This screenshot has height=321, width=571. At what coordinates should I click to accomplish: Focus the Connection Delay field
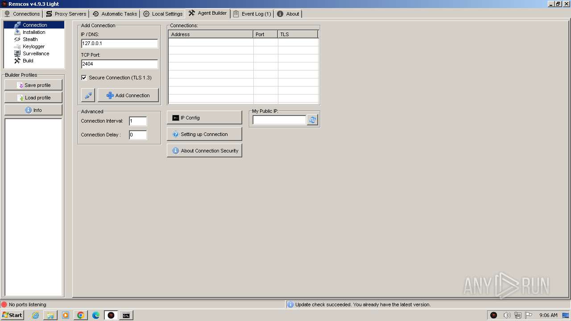138,135
